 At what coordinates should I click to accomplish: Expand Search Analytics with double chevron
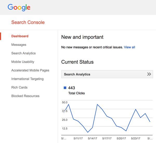(x=149, y=74)
